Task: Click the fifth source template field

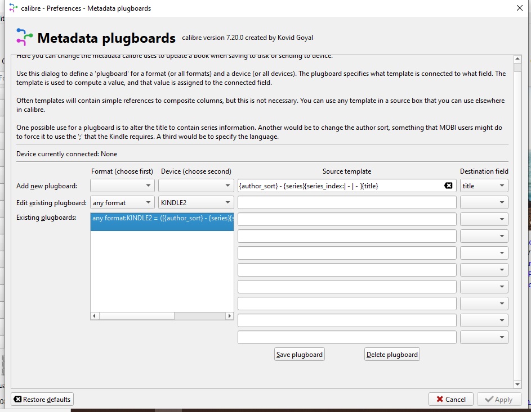Action: 347,253
